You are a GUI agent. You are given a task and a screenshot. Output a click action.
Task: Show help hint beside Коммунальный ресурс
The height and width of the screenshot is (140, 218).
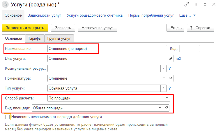pyautogui.click(x=170, y=68)
